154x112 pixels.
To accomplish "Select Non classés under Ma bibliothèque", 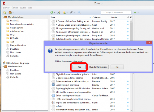I will pos(16,52).
